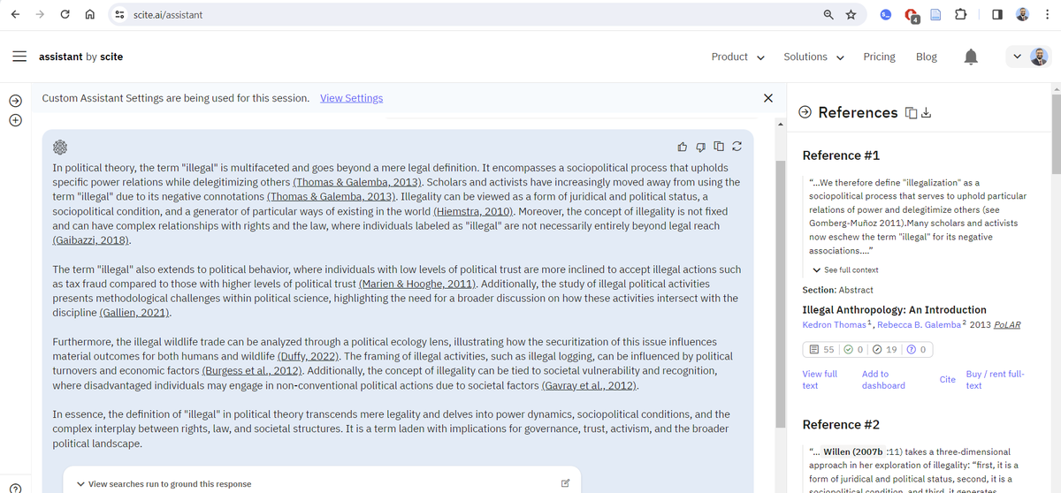Open help with the question mark icon

[15, 488]
